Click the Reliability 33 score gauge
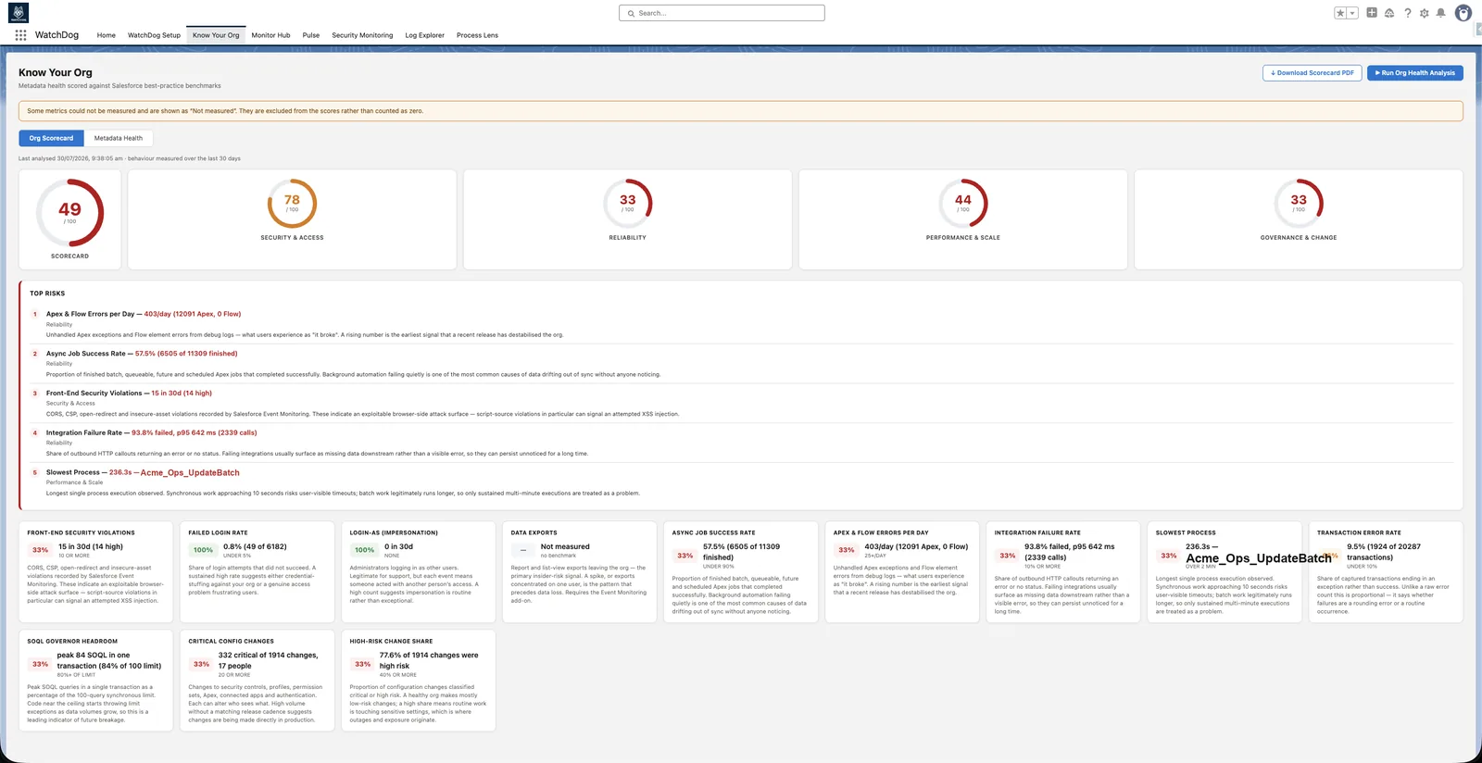 click(628, 204)
